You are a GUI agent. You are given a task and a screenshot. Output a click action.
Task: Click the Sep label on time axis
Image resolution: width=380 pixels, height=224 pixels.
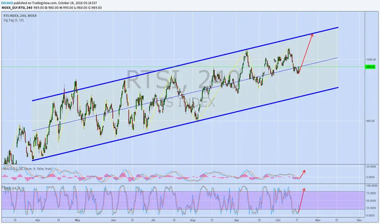(x=236, y=220)
